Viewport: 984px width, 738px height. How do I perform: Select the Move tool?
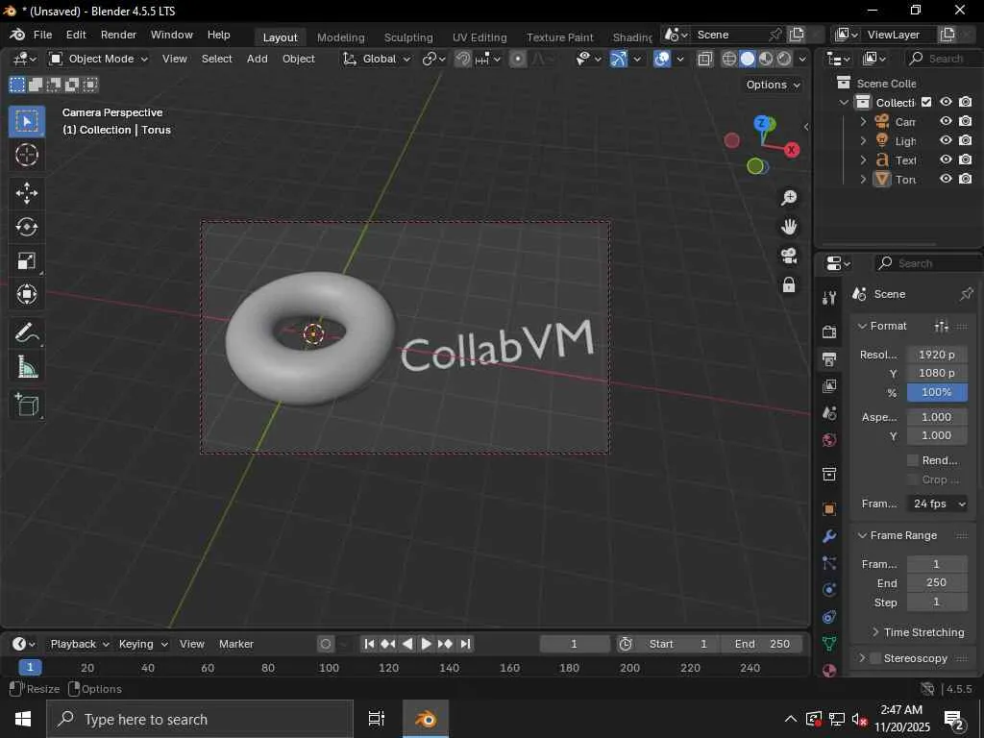tap(26, 192)
